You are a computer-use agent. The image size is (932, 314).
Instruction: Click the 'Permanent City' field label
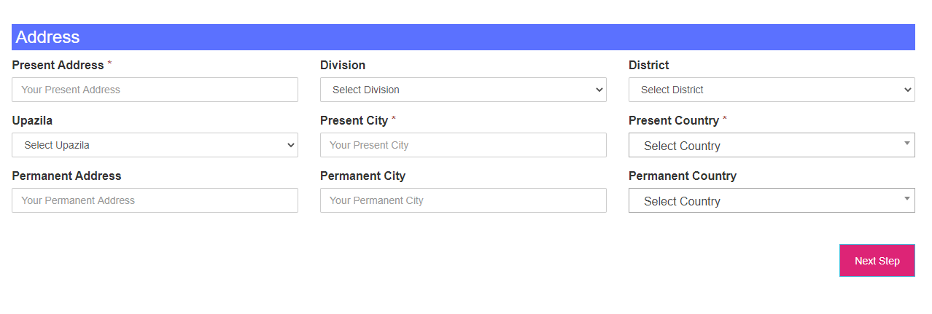(362, 176)
